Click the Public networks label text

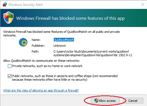coord(65,78)
